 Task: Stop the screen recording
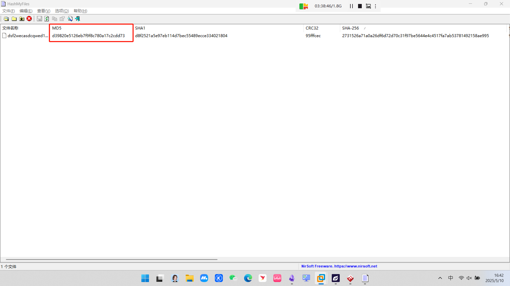coord(360,6)
